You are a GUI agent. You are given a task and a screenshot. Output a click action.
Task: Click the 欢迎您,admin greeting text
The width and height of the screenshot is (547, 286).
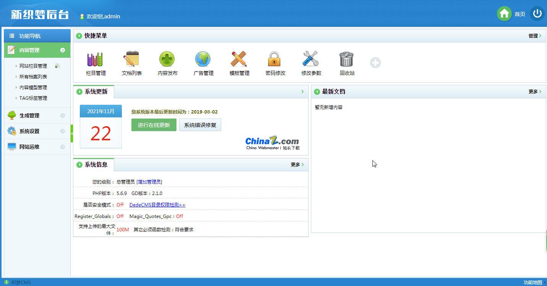tap(104, 16)
